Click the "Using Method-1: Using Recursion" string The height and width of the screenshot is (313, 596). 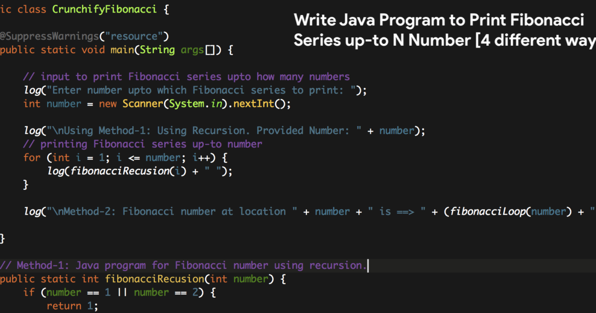[209, 131]
